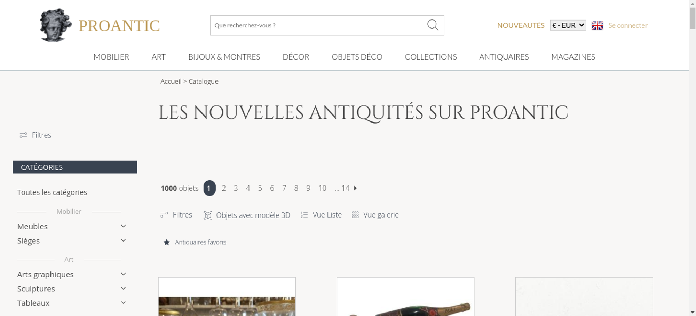
Task: Click the magnifying glass search icon
Action: tap(433, 25)
